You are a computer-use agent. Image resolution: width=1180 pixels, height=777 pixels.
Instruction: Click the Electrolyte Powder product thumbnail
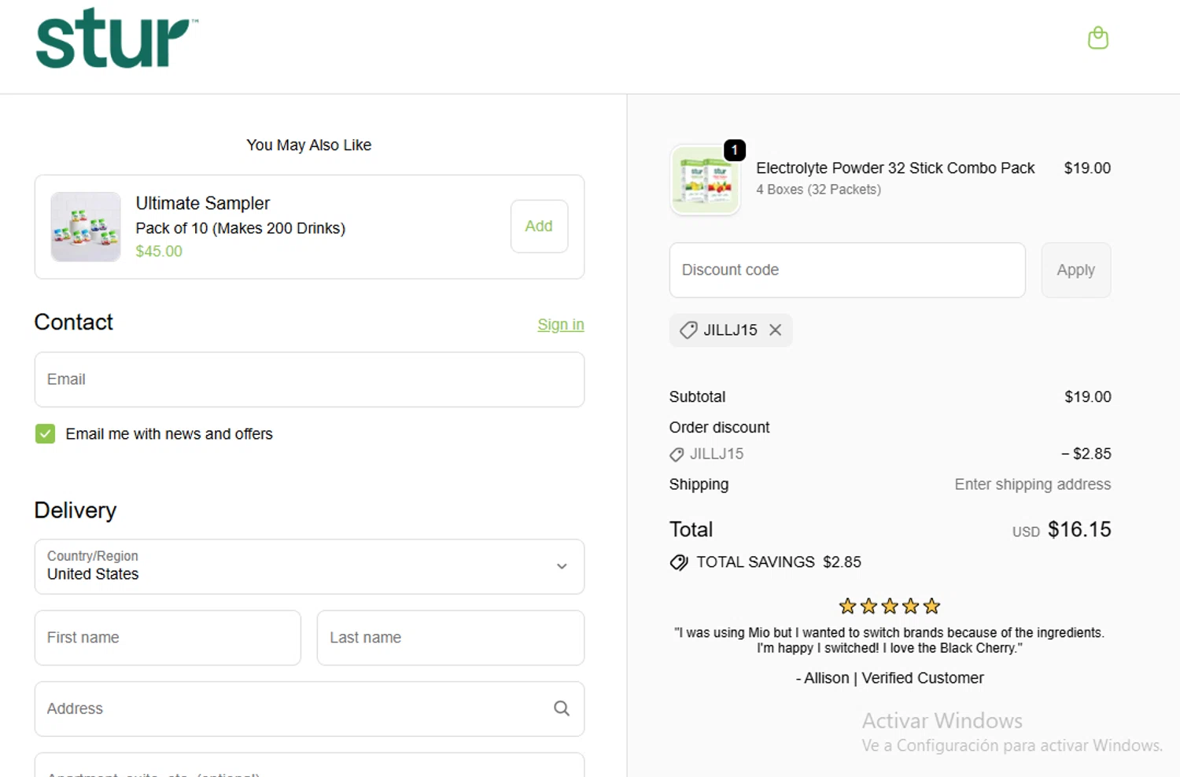click(x=705, y=179)
